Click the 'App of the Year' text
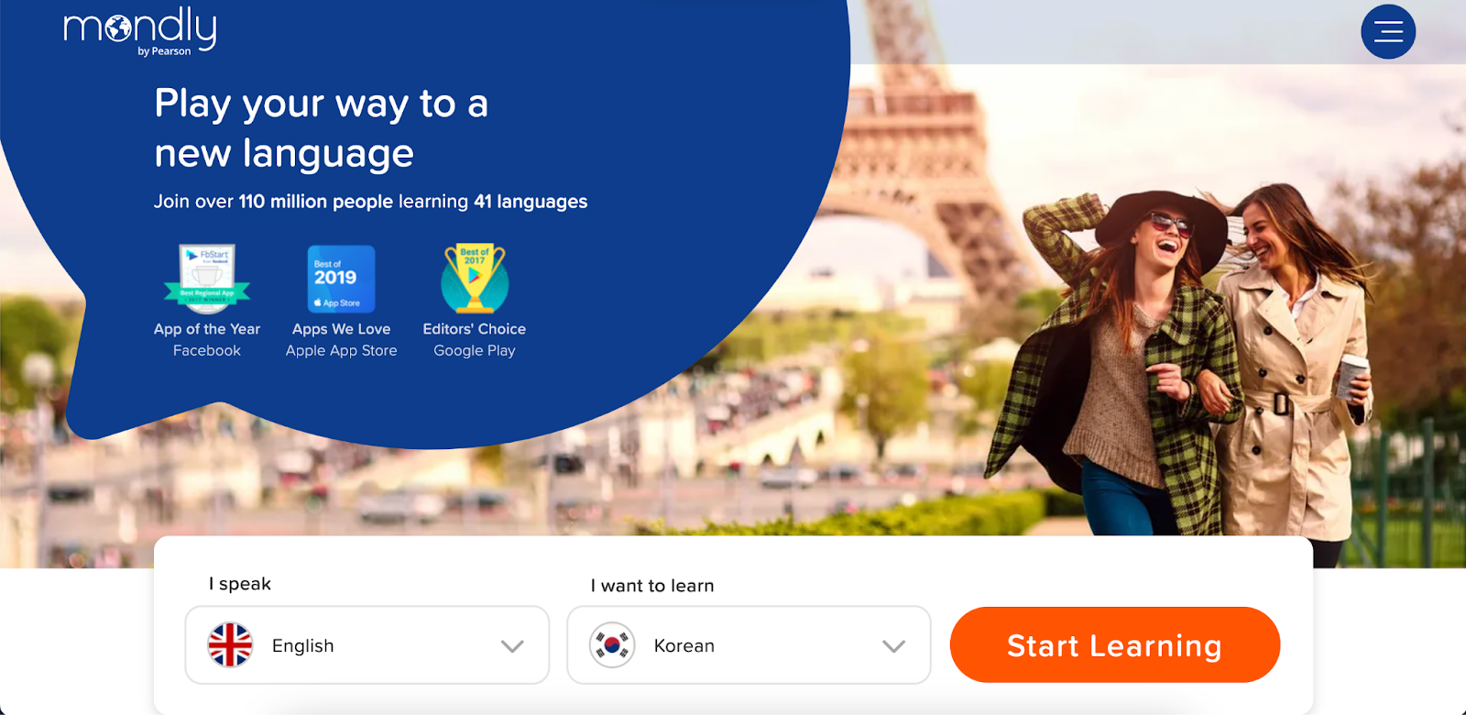 coord(207,329)
